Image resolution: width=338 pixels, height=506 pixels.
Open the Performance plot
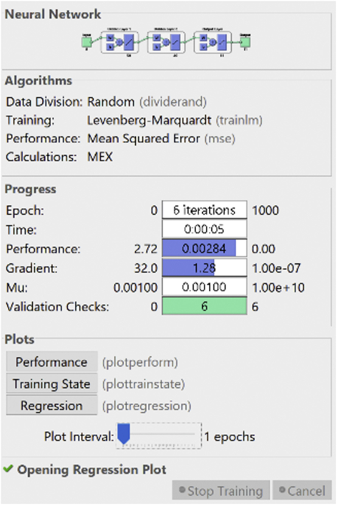[51, 362]
